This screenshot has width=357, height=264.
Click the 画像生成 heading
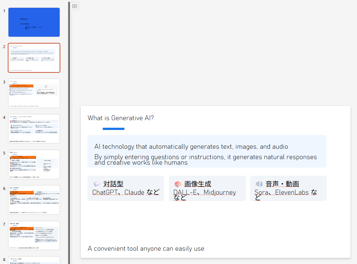click(197, 184)
